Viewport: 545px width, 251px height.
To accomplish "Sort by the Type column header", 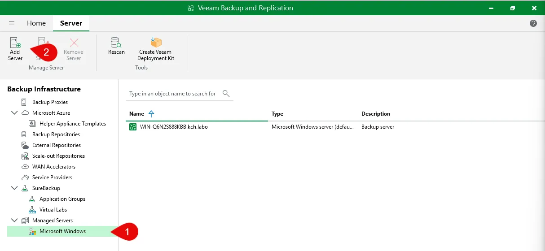I will coord(277,114).
